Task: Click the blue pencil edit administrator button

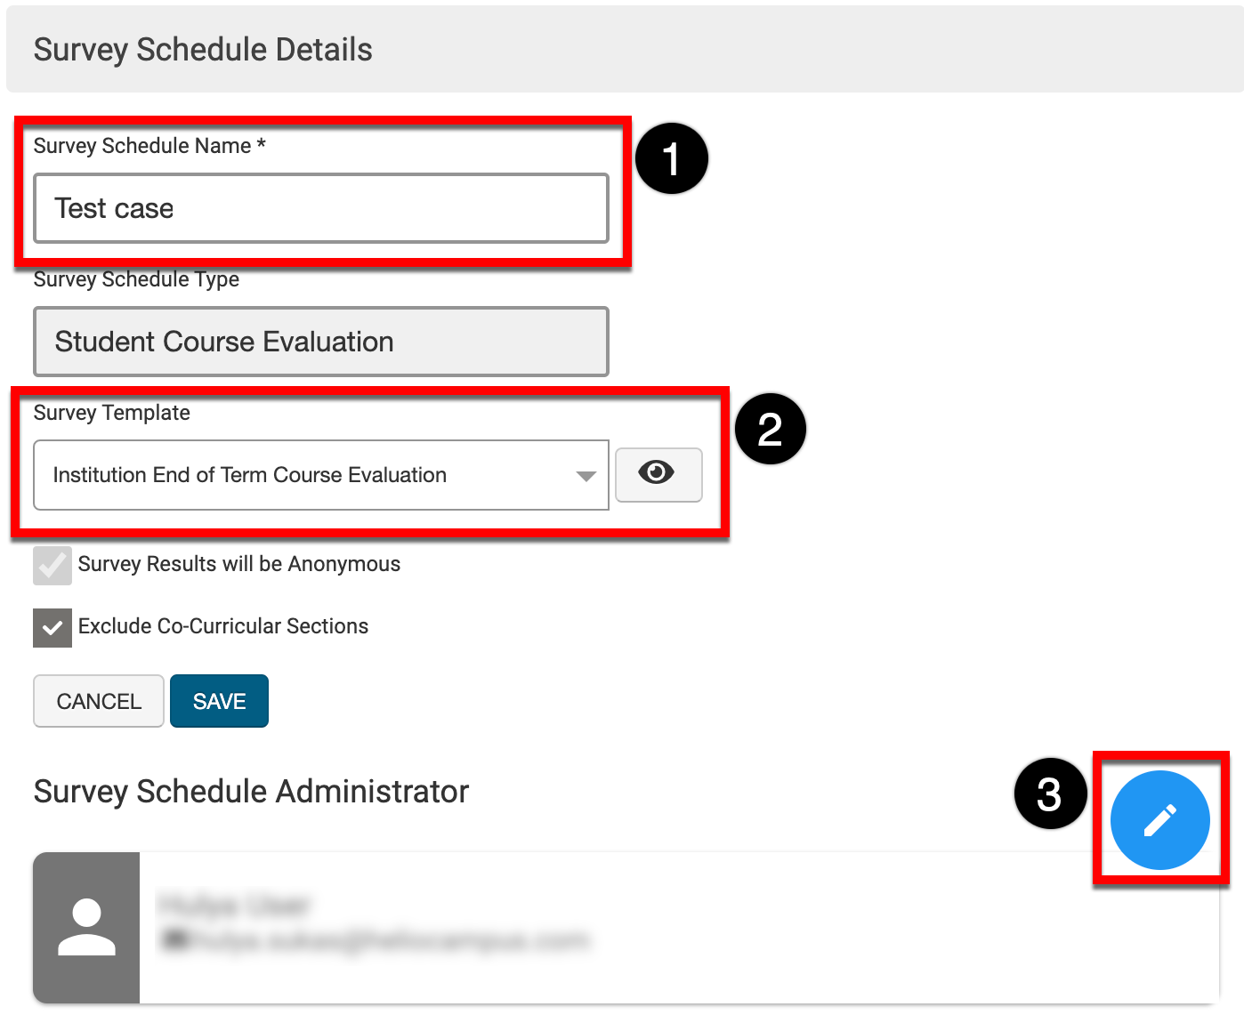Action: click(1159, 819)
